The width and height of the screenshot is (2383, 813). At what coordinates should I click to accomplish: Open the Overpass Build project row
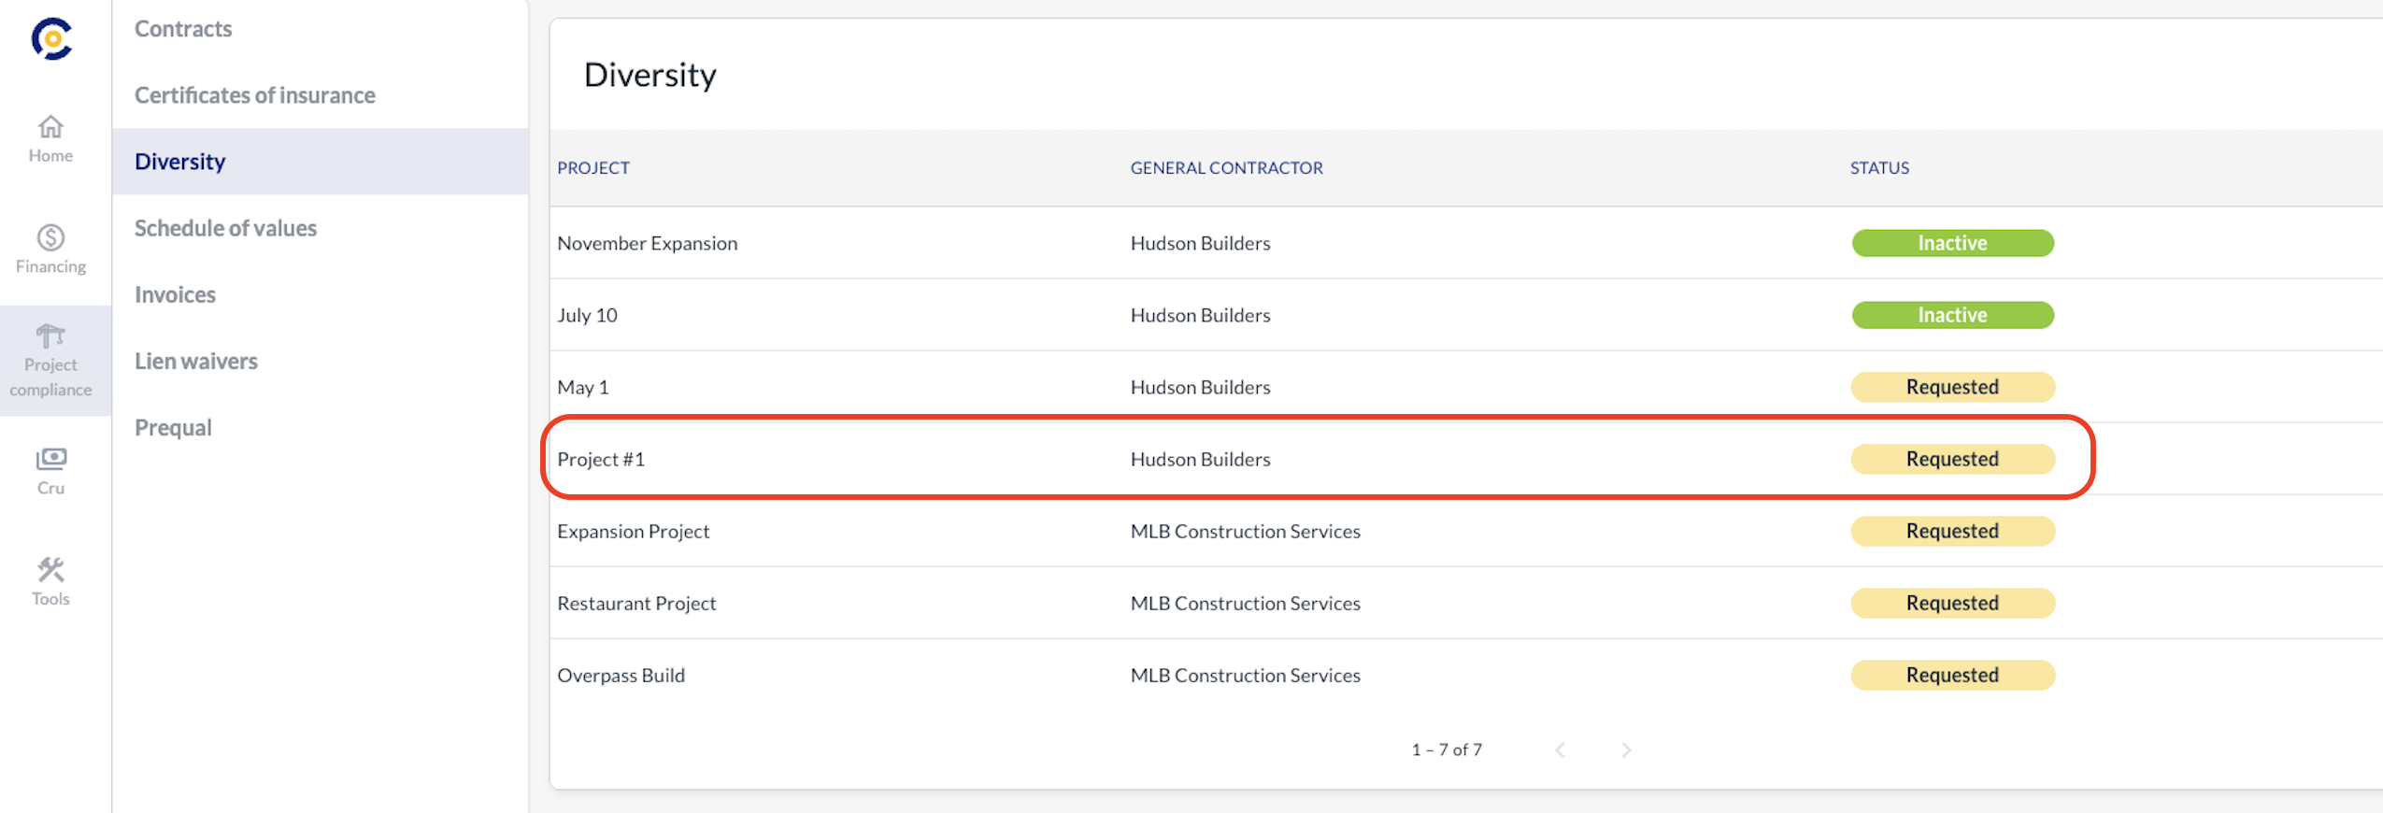pyautogui.click(x=621, y=675)
